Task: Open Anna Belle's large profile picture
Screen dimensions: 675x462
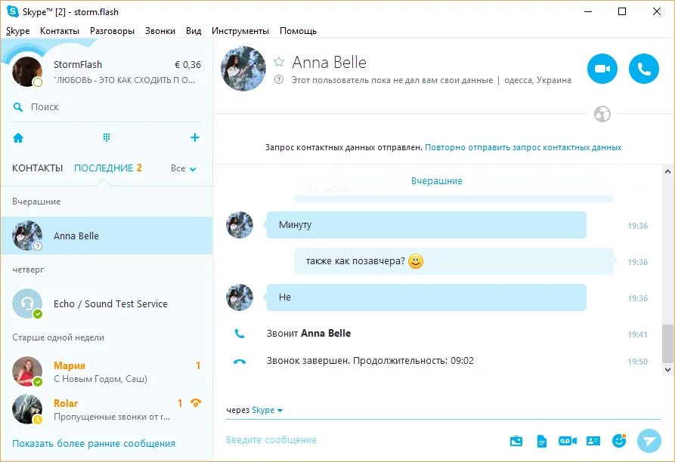Action: pyautogui.click(x=243, y=69)
